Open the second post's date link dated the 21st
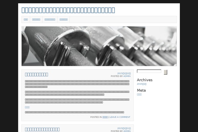198x132 pixels. pyautogui.click(x=124, y=128)
